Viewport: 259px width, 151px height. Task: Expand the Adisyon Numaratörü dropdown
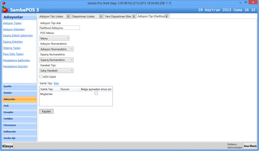pyautogui.click(x=56, y=49)
